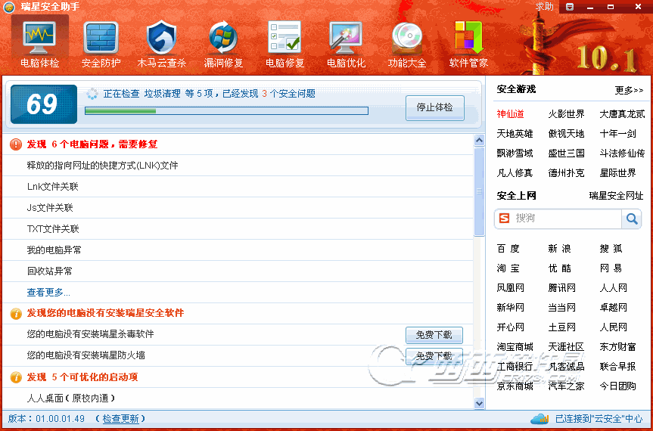Screen dimensions: 653x431
Task: Click the cloud security status icon
Action: 540,418
